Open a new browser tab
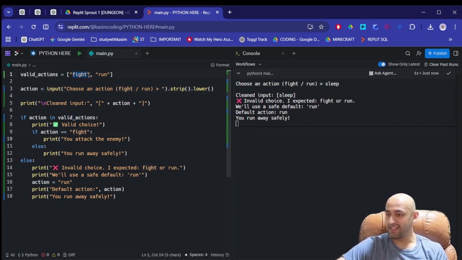The width and height of the screenshot is (462, 260). [x=230, y=12]
